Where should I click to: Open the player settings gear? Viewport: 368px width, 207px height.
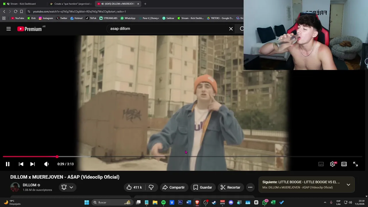[333, 164]
